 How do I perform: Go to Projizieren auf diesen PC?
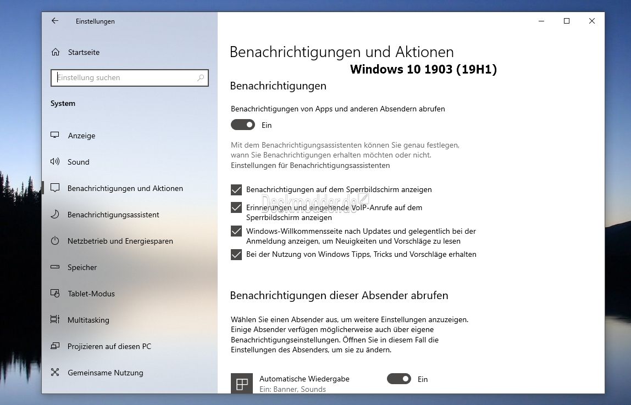click(130, 346)
